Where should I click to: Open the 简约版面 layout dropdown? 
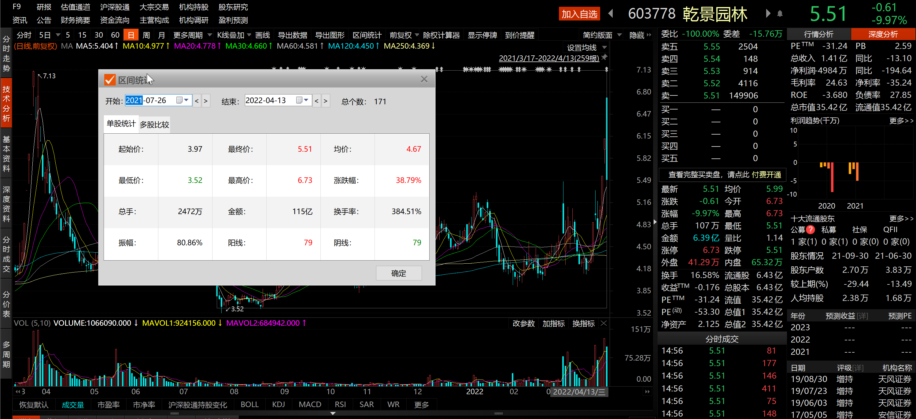pyautogui.click(x=619, y=35)
